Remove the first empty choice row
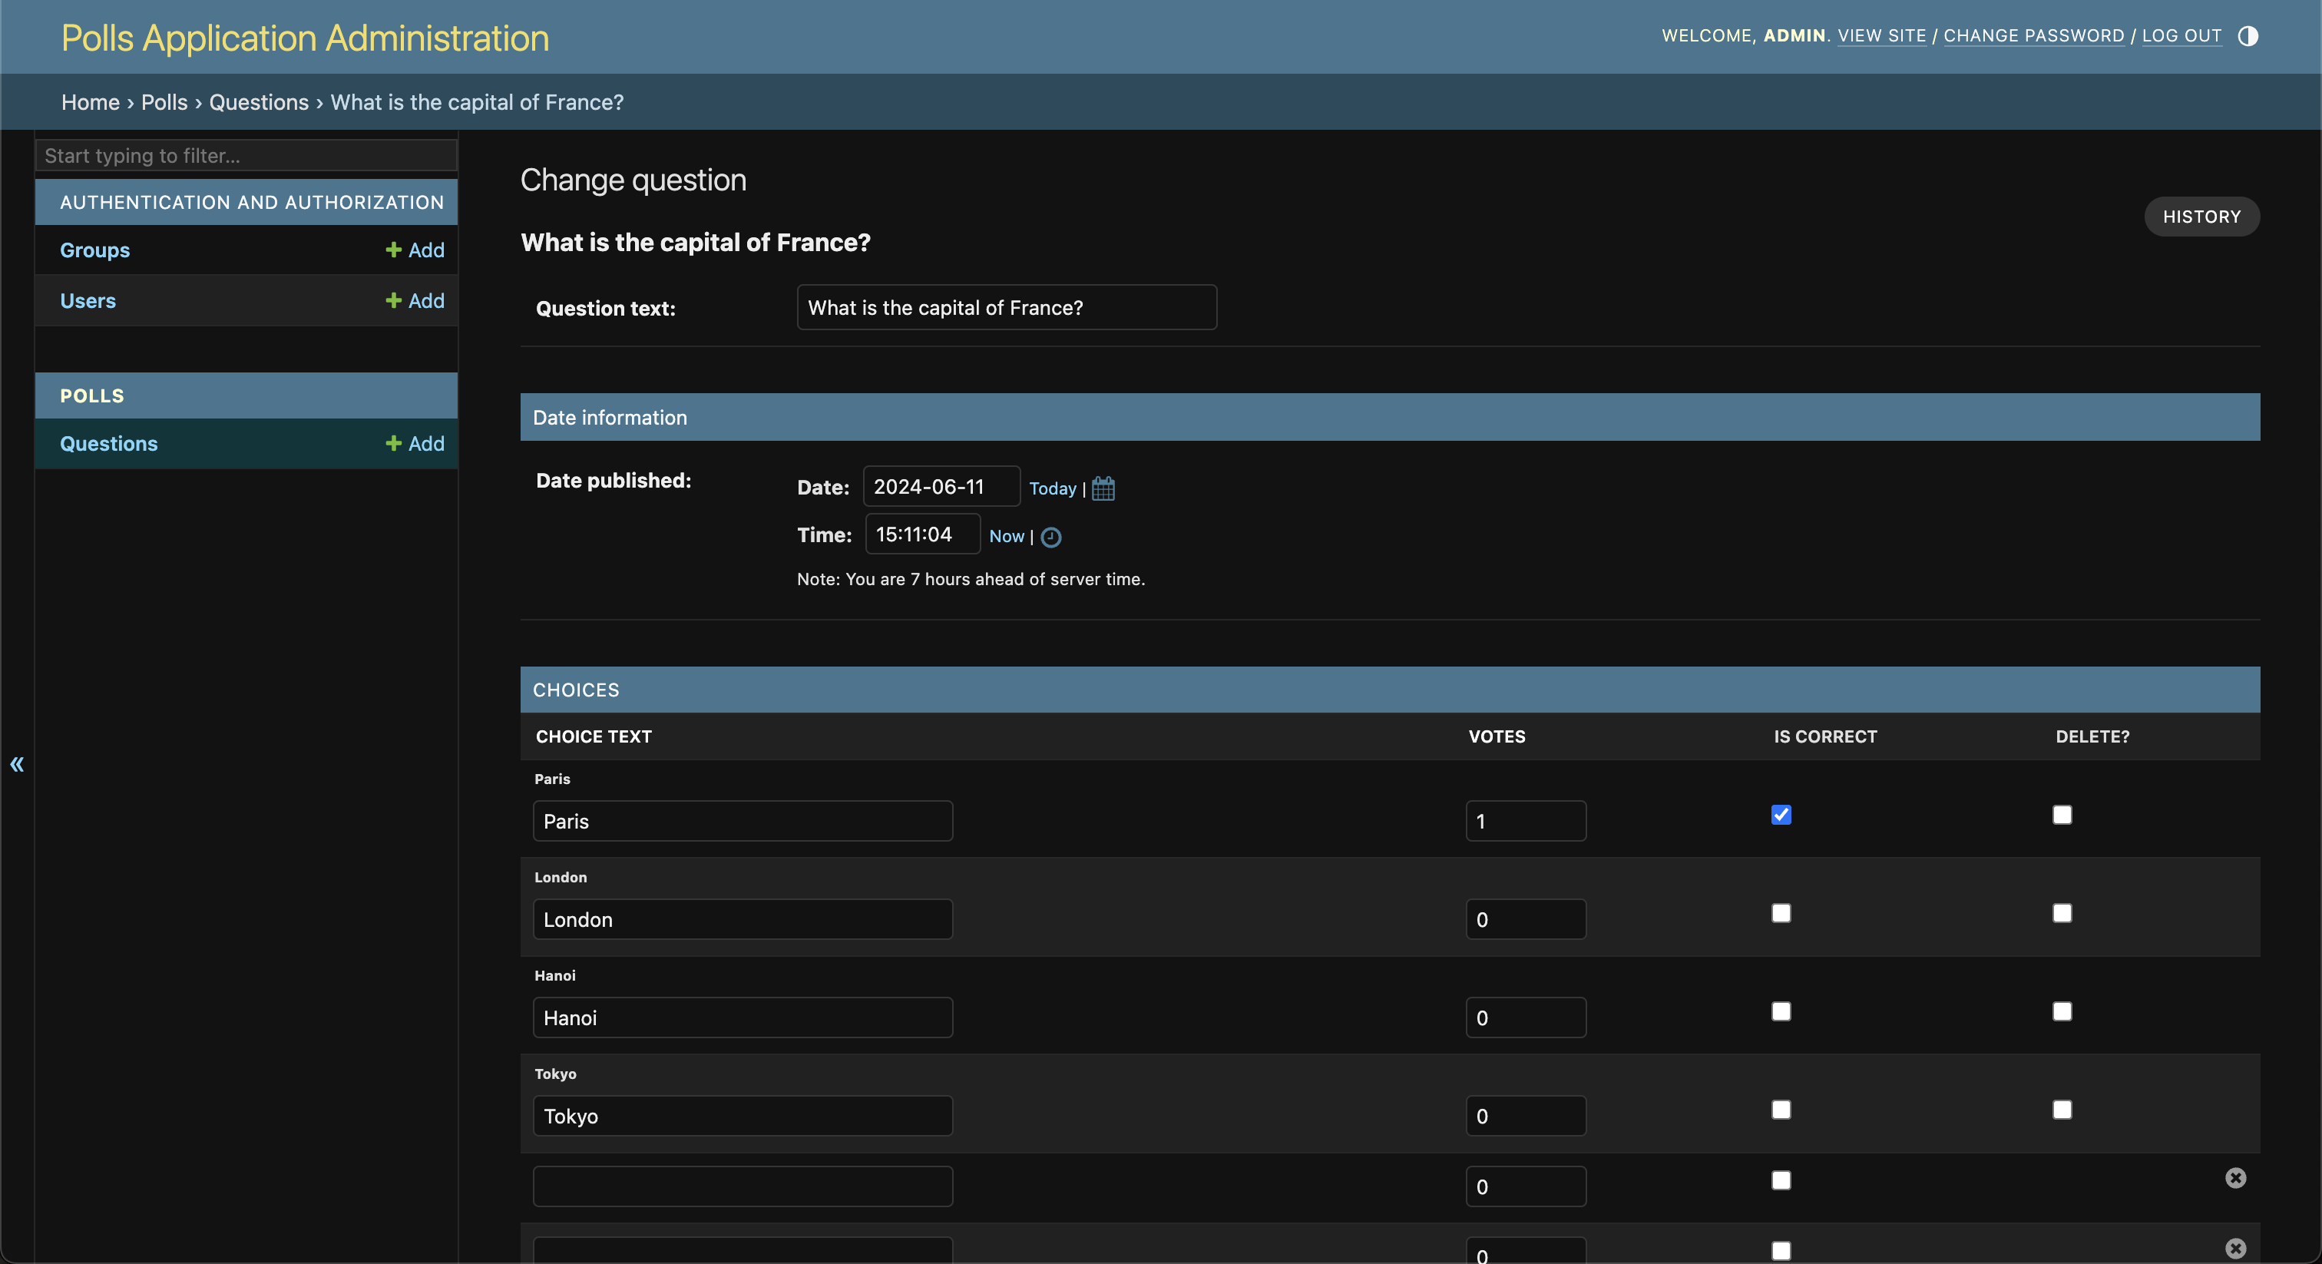This screenshot has height=1264, width=2322. 2234,1177
